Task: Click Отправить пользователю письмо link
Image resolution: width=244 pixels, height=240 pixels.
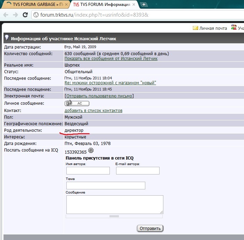Action: click(x=99, y=96)
